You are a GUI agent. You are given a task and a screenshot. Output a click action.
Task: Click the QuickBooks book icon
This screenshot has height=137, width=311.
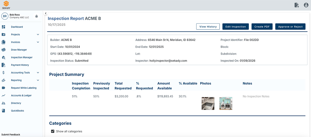point(3,111)
